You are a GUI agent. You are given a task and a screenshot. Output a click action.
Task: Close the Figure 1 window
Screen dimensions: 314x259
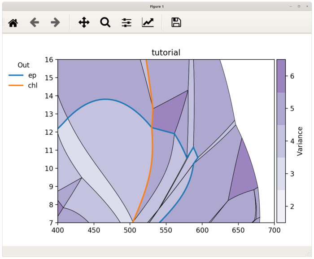[x=307, y=6]
